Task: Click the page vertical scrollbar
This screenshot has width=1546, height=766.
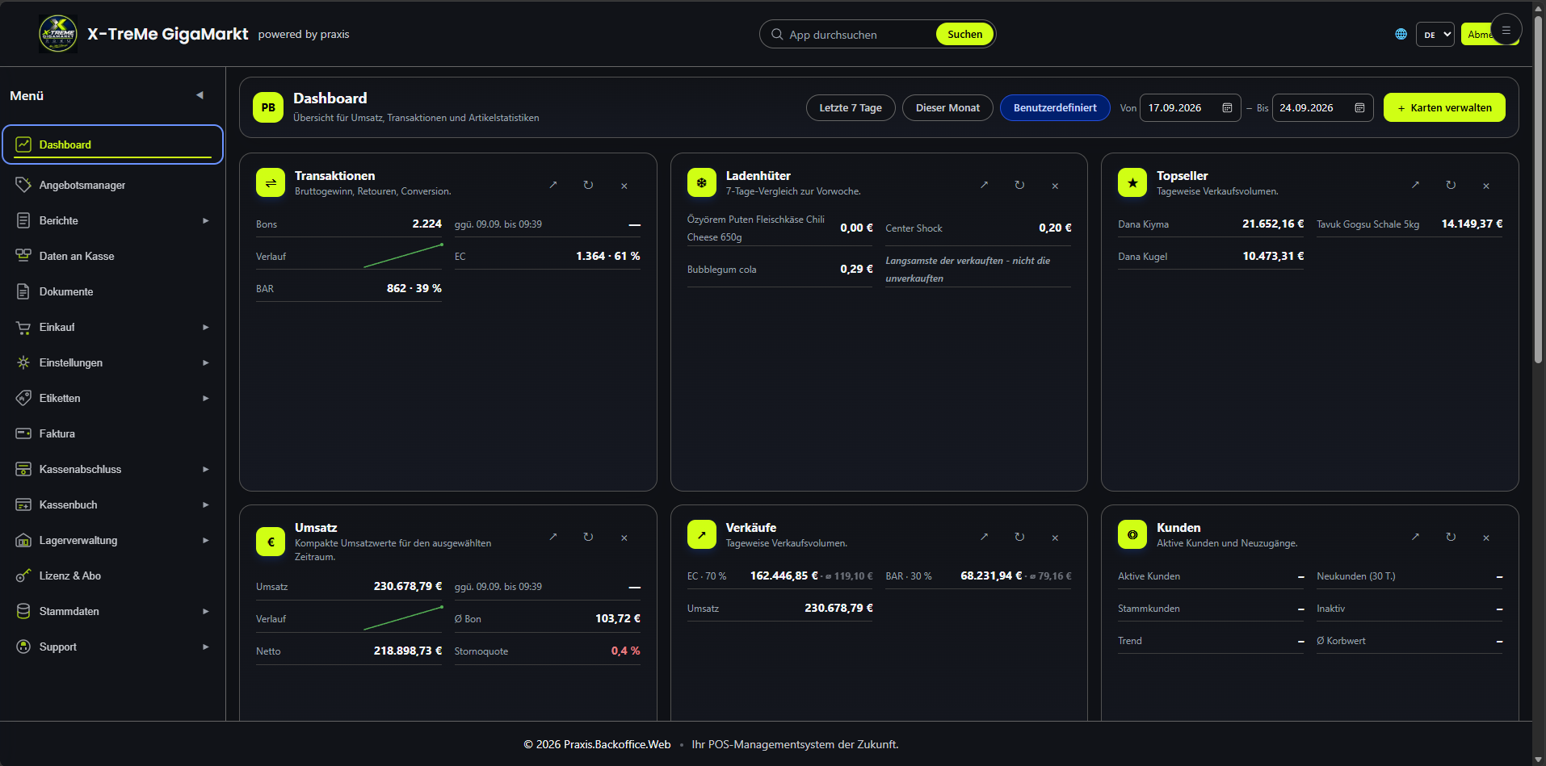Action: [1539, 190]
